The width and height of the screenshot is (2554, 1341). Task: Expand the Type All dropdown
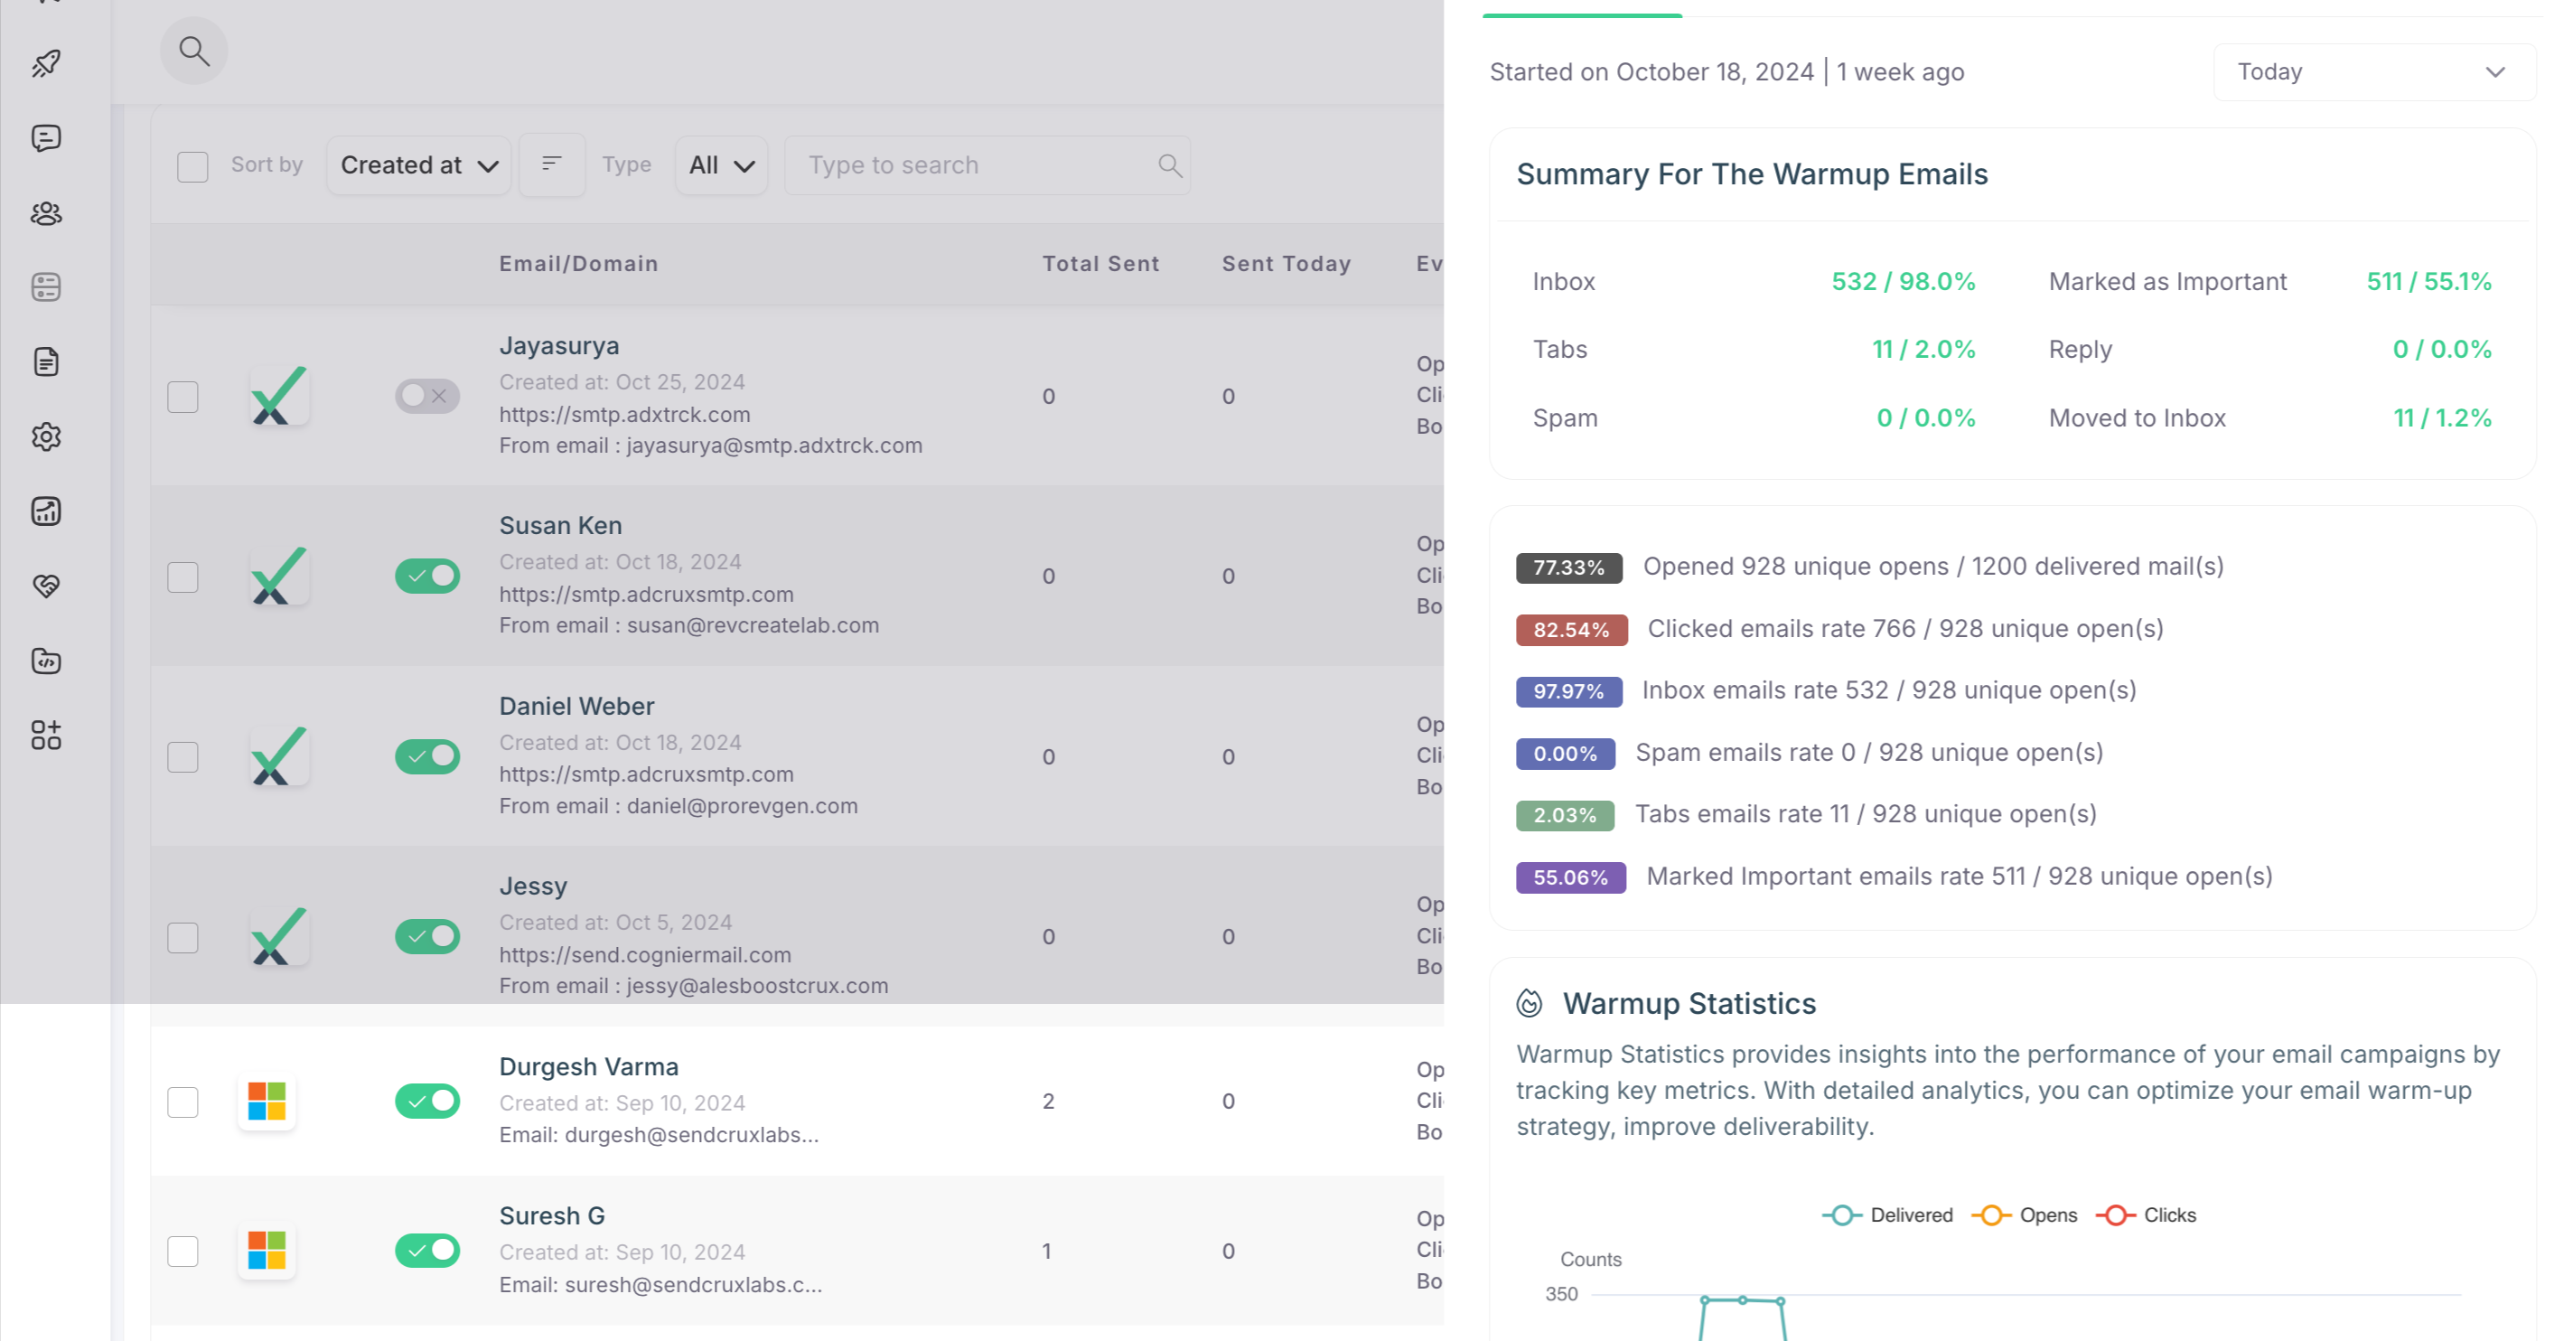pos(721,165)
